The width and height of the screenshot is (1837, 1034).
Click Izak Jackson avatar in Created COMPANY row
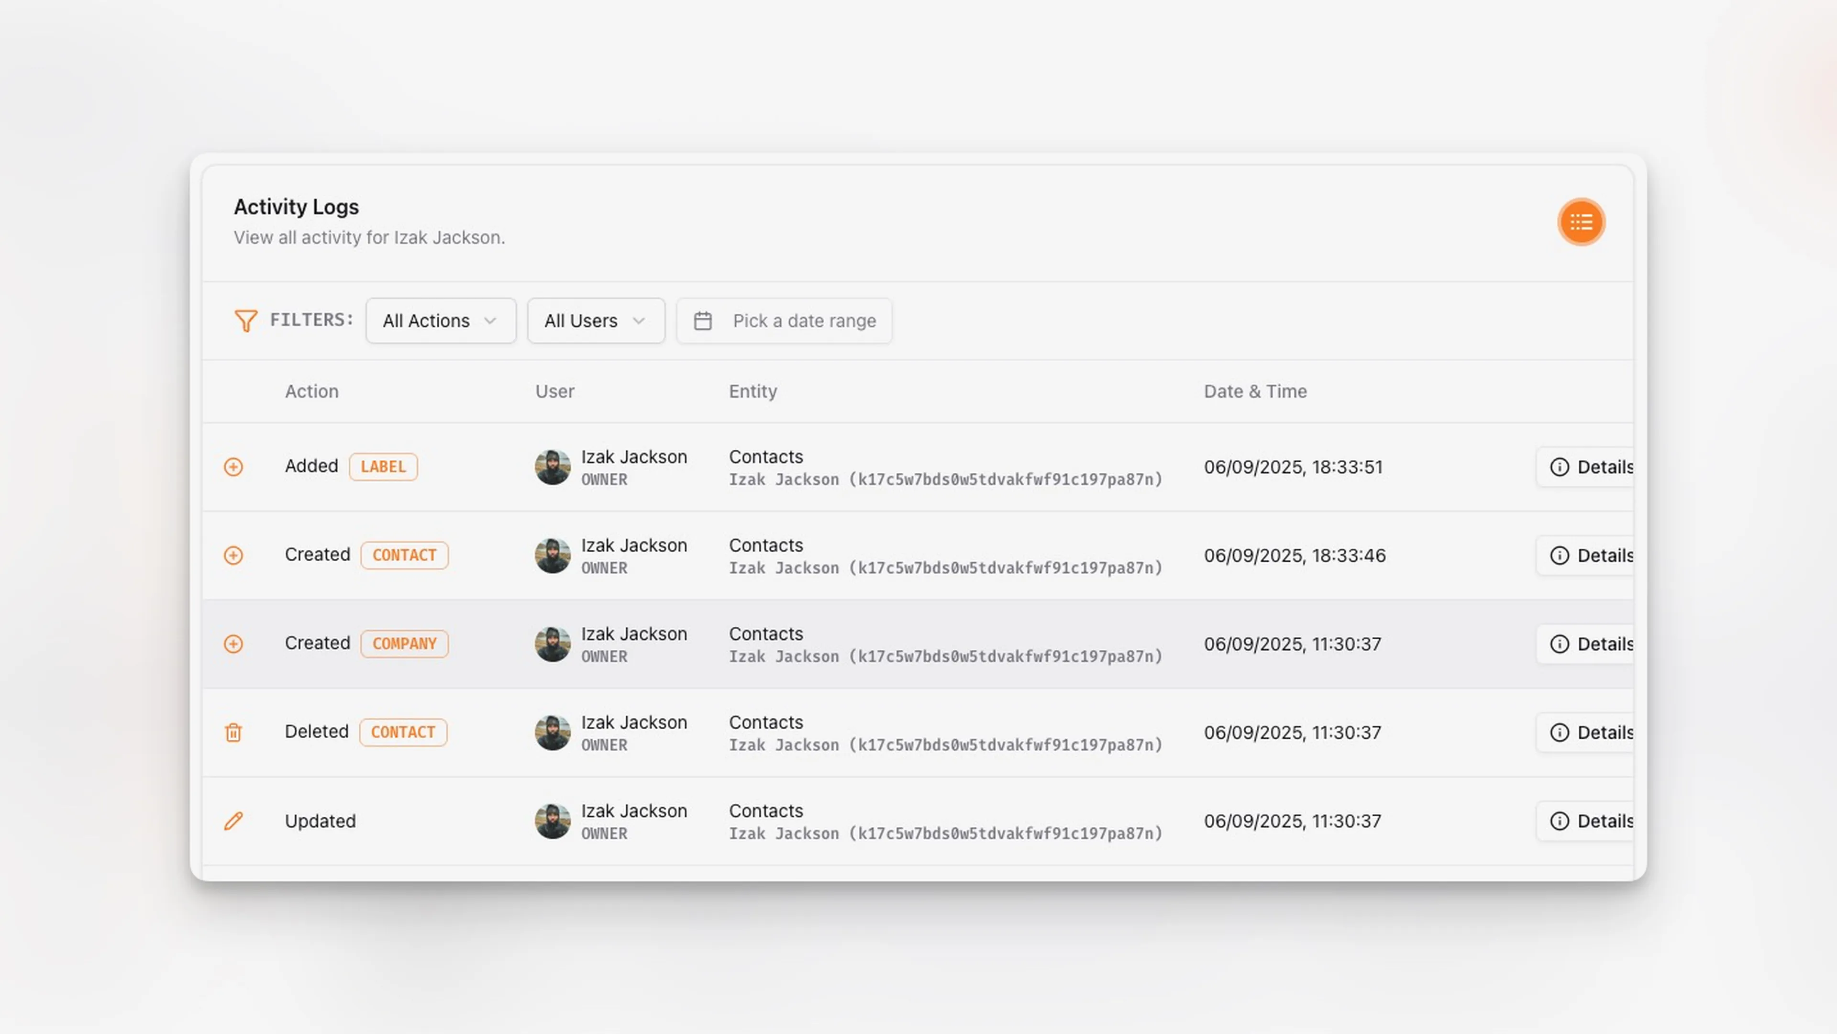click(553, 644)
